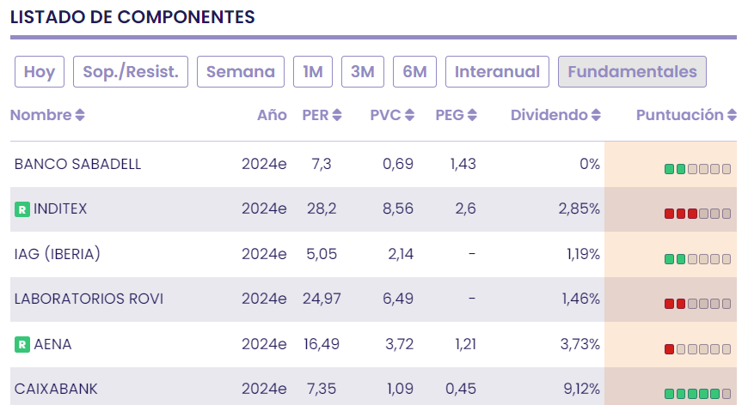Viewport: 748px width, 405px height.
Task: Select the Semana tab
Action: coord(241,72)
